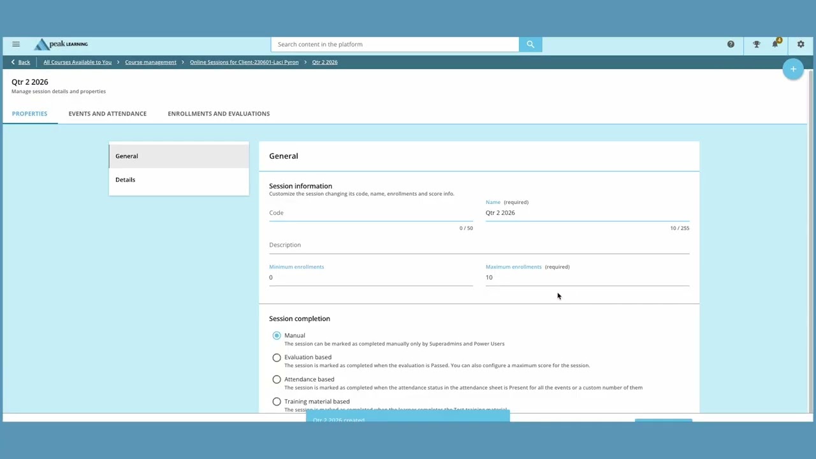Viewport: 816px width, 459px height.
Task: Click the blue plus action button
Action: [x=793, y=69]
